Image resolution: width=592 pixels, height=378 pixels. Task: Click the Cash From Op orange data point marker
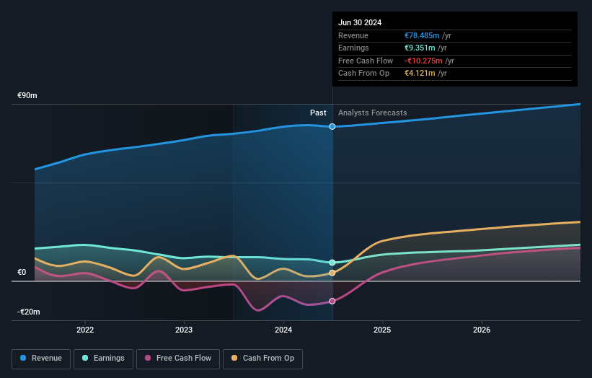(x=332, y=273)
